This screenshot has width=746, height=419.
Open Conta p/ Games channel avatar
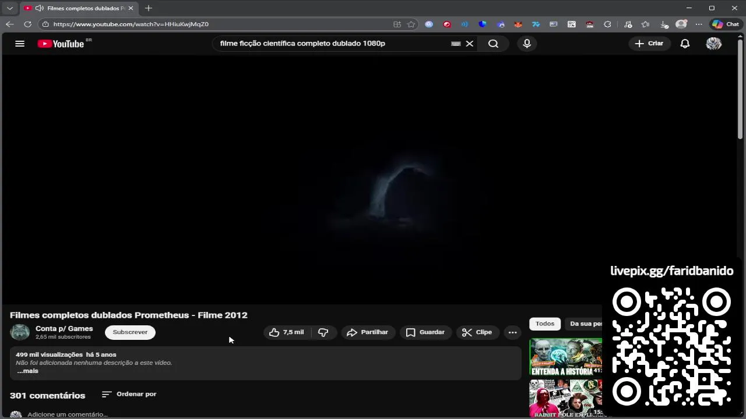(x=20, y=332)
